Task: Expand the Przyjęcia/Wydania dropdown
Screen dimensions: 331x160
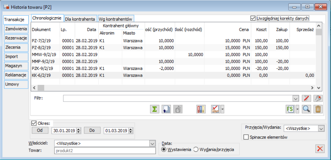Action: (321, 128)
